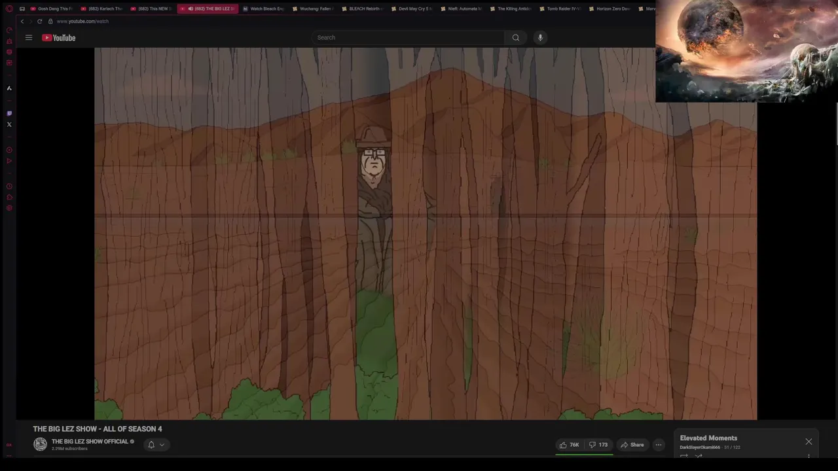Viewport: 838px width, 471px height.
Task: Switch to the 'Horizon Zero Dawn' tab
Action: click(x=610, y=9)
